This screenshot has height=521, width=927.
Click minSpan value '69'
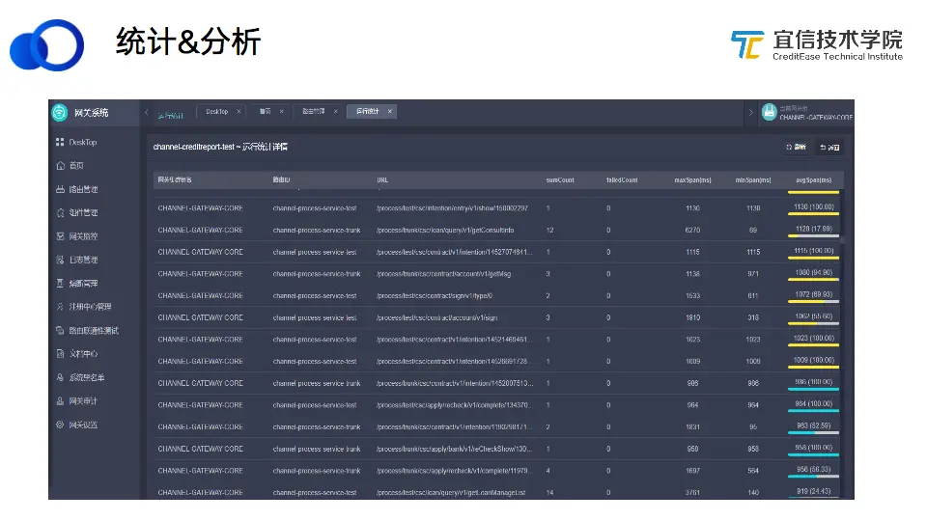click(x=753, y=231)
